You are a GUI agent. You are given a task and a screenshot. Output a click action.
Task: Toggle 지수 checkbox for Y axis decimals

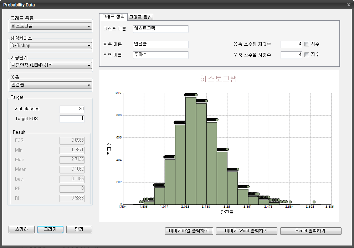pyautogui.click(x=307, y=55)
